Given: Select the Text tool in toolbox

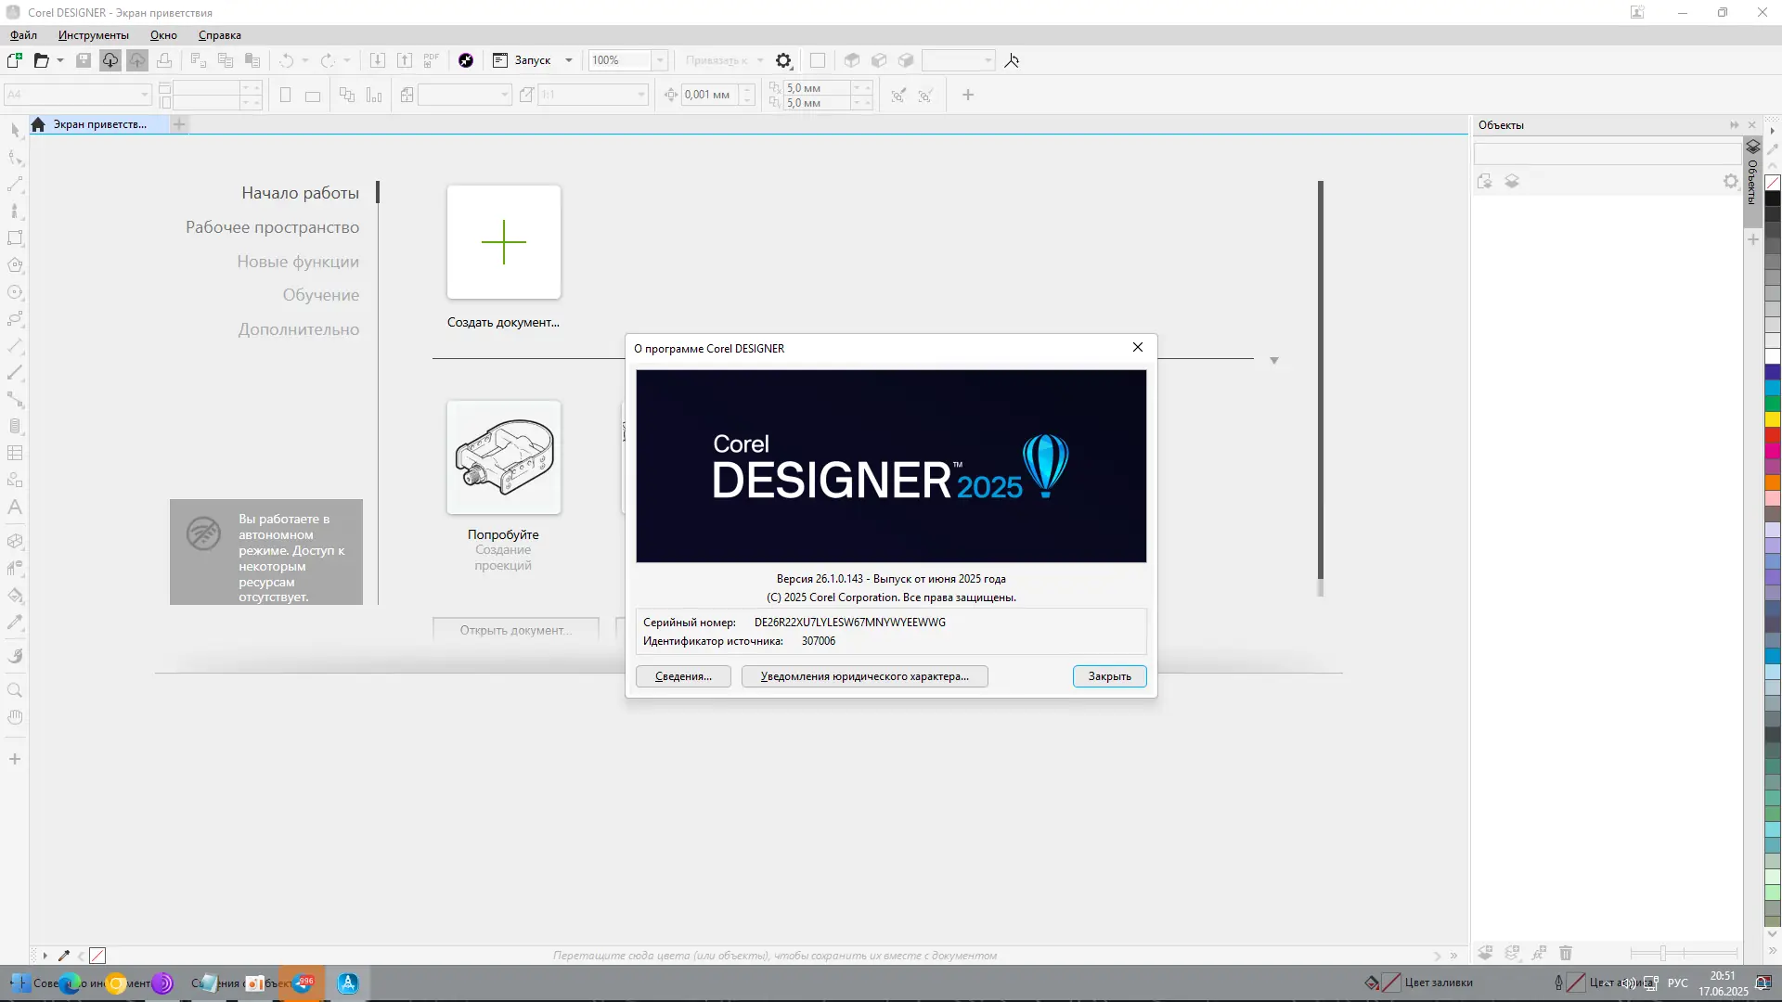Looking at the screenshot, I should (x=15, y=507).
